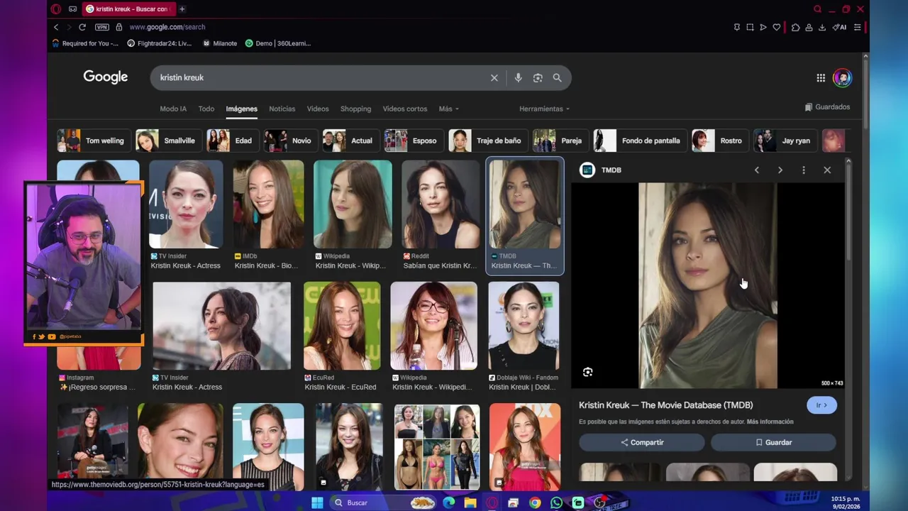Submit search with magnifier icon
This screenshot has height=511, width=908.
558,78
